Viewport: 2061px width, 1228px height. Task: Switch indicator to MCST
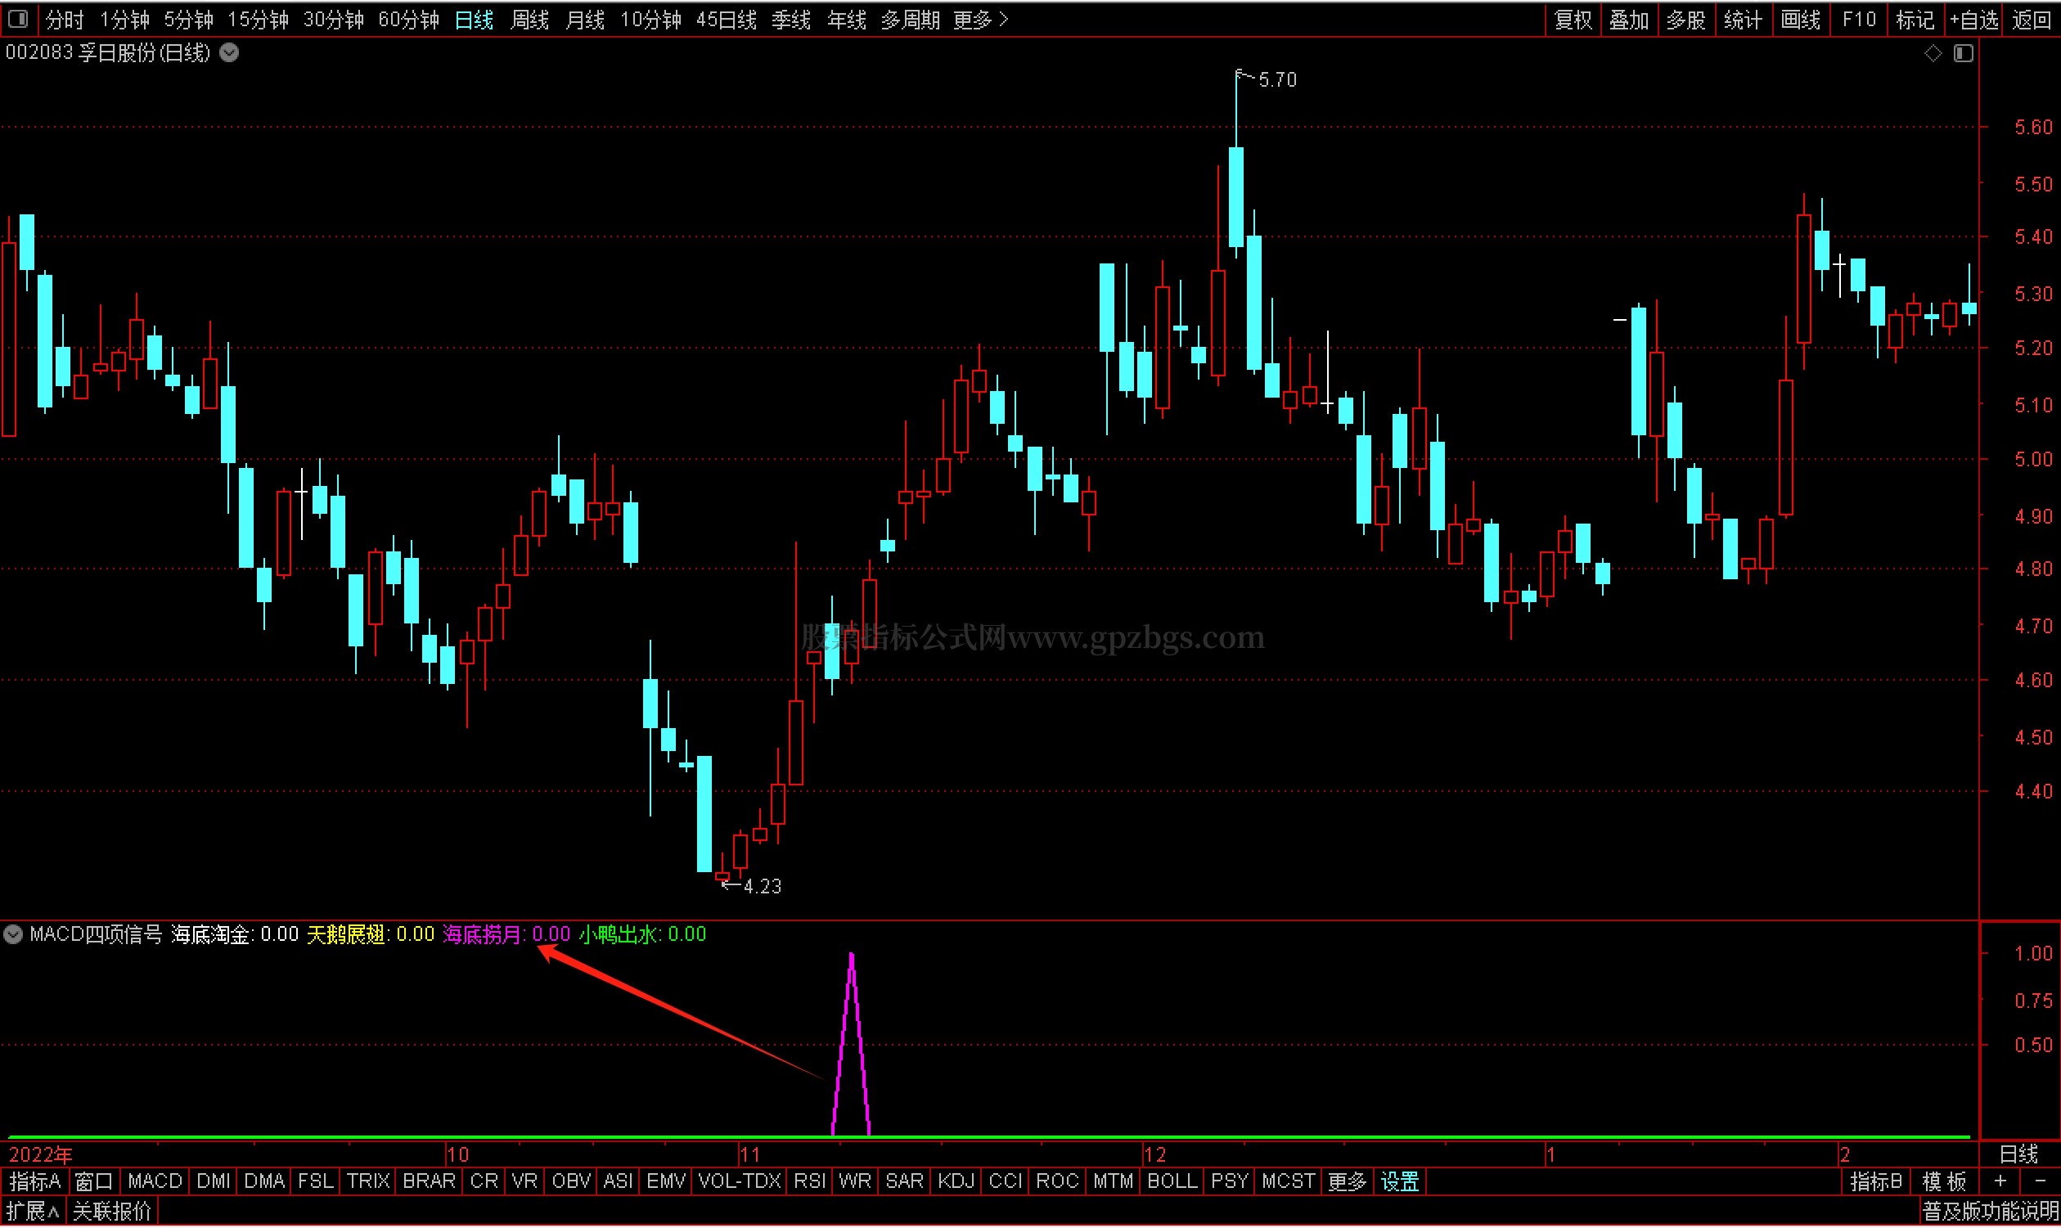[1289, 1183]
